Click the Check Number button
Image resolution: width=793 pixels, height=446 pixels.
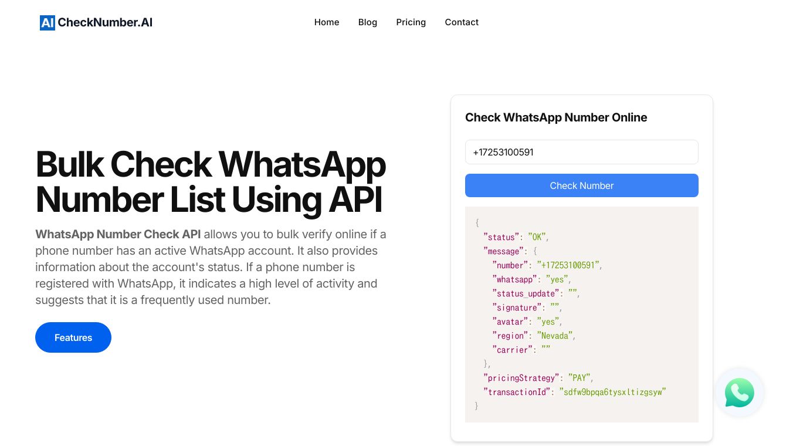(x=582, y=185)
